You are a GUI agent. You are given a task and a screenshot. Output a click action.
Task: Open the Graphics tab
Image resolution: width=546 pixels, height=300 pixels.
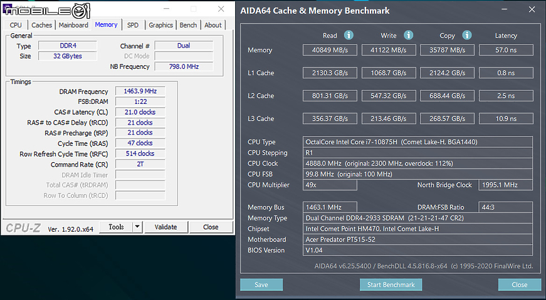pos(160,25)
